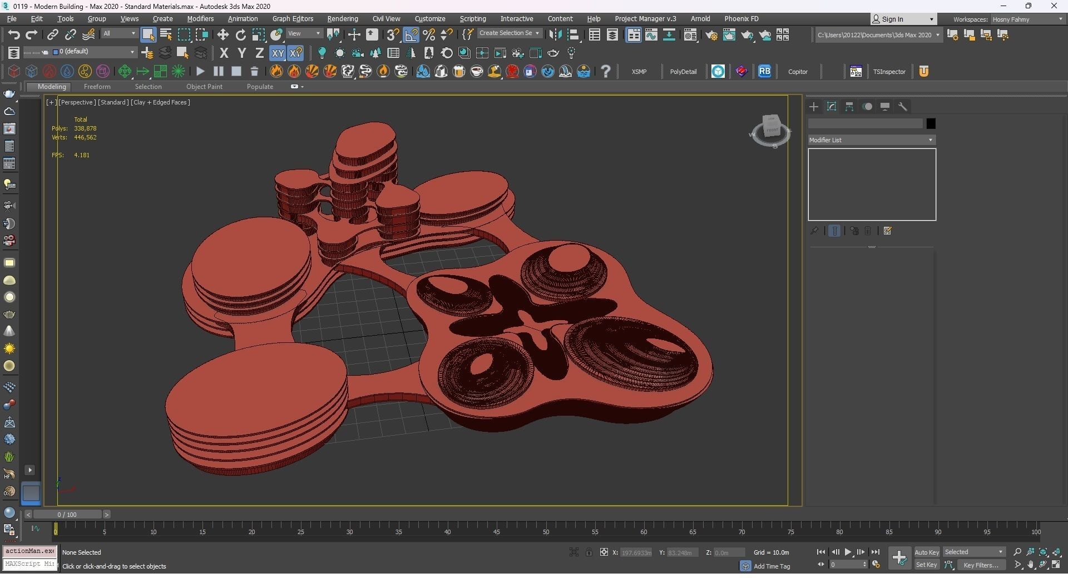Open the selection filter All dropdown

click(119, 34)
